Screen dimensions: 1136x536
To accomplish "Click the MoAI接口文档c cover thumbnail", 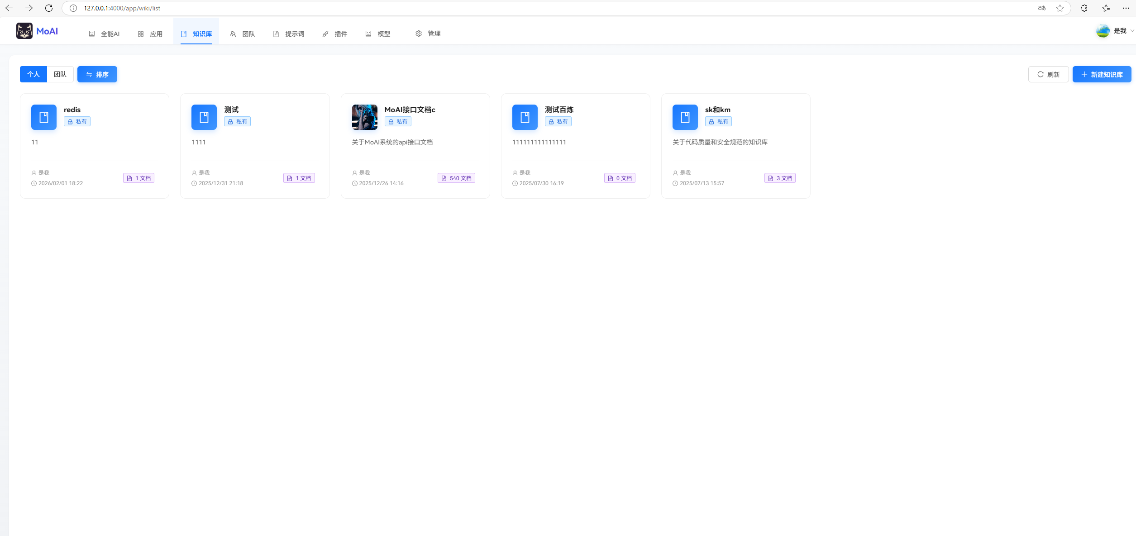I will [x=364, y=117].
